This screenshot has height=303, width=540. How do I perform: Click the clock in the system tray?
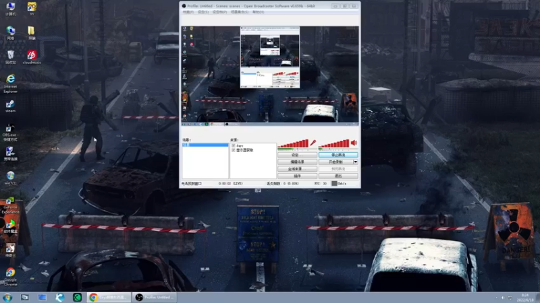coord(525,298)
